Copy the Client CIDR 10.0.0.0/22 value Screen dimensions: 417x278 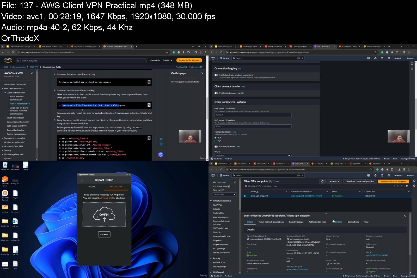click(328, 263)
